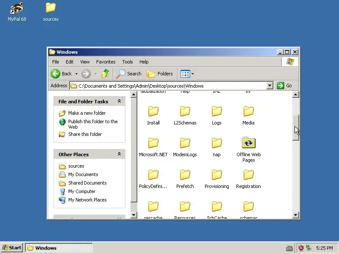This screenshot has height=254, width=339.
Task: Open the File menu
Action: click(x=56, y=62)
